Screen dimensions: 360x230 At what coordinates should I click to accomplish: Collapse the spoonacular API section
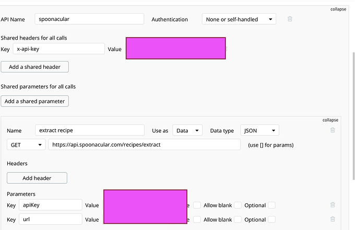tap(338, 9)
